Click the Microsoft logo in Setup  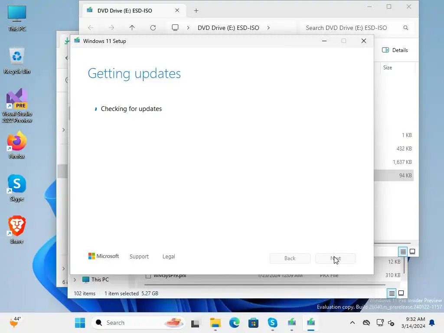(x=104, y=256)
